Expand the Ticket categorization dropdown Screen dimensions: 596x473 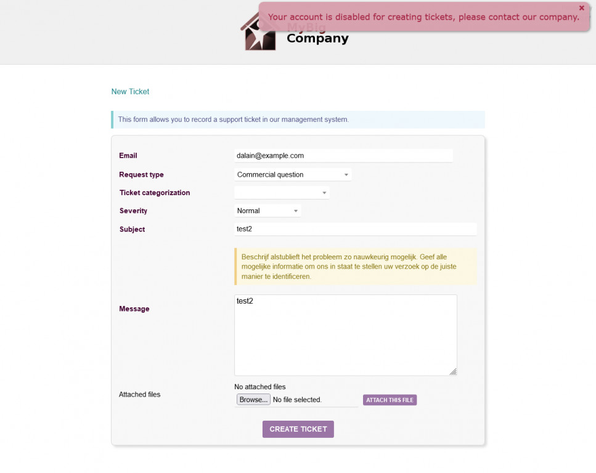(282, 193)
